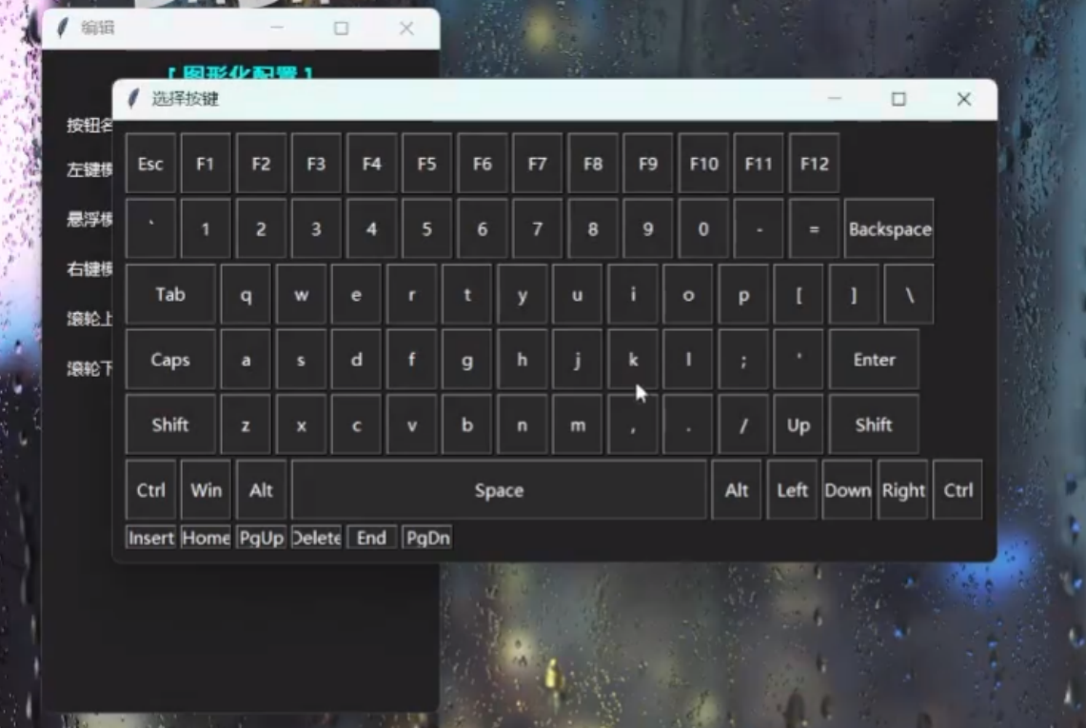Image resolution: width=1086 pixels, height=728 pixels.
Task: Select the Up arrow key
Action: (798, 425)
